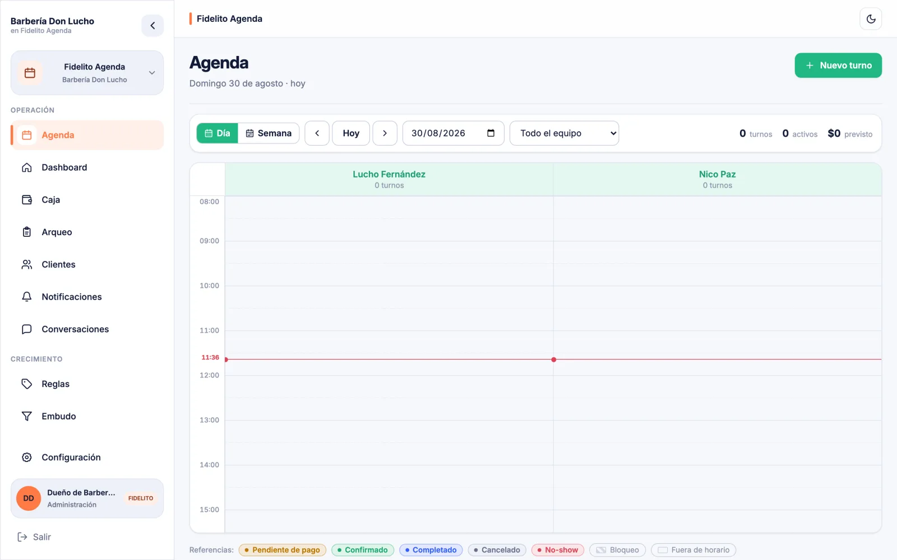Click the No-show legend chip
Screen dimensions: 897x560
pyautogui.click(x=558, y=550)
